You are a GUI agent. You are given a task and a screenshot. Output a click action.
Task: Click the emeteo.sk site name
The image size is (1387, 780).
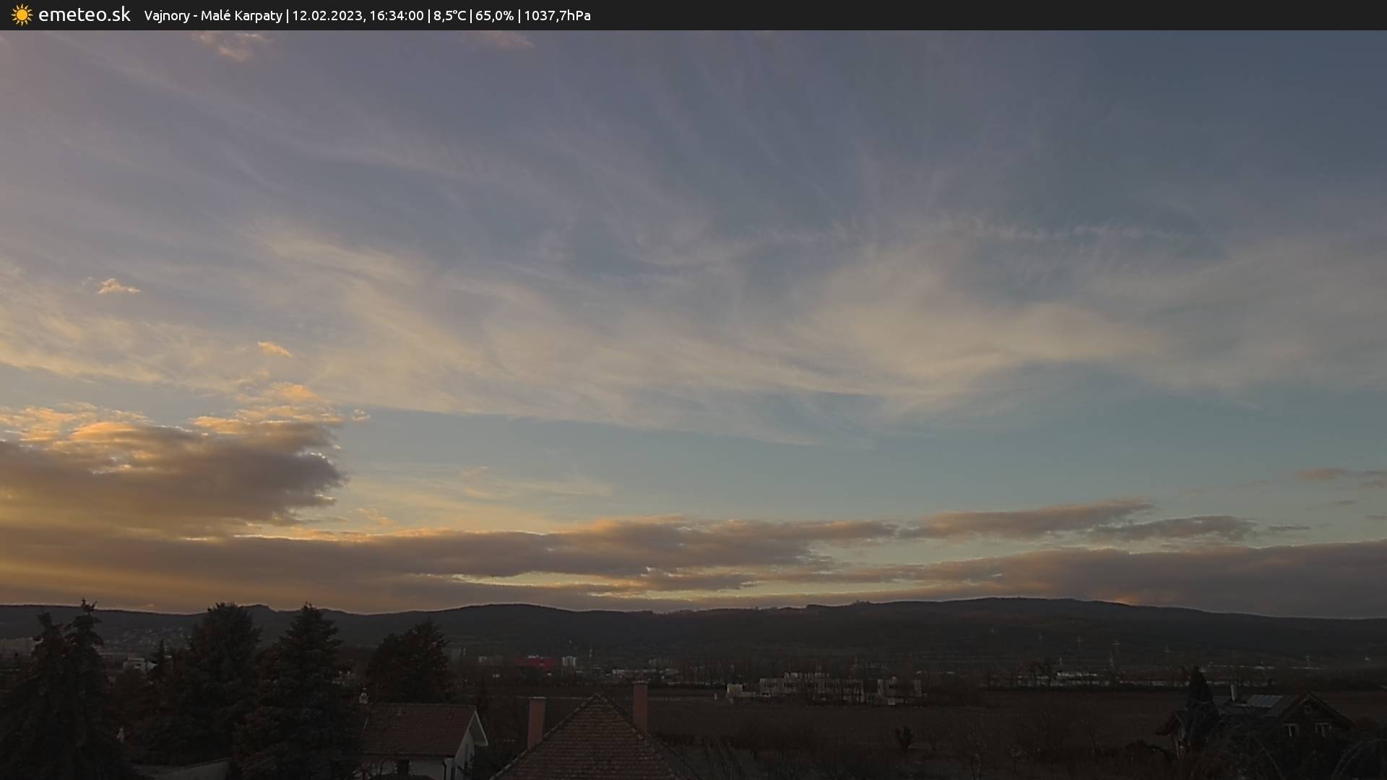(x=84, y=15)
